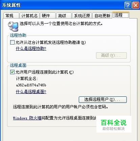Click the 百科全说 watermark logo
The image size is (140, 141).
114,124
